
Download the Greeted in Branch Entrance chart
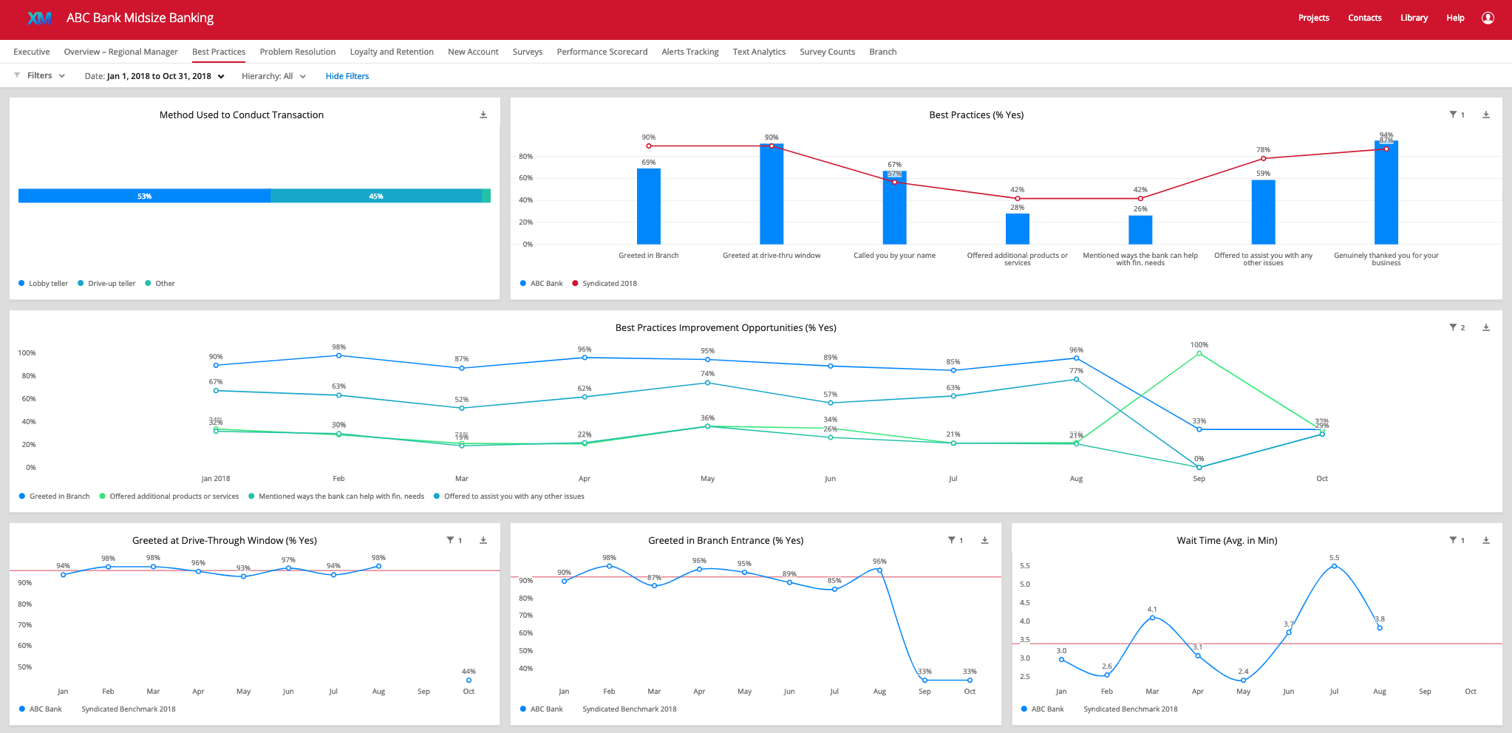(984, 540)
